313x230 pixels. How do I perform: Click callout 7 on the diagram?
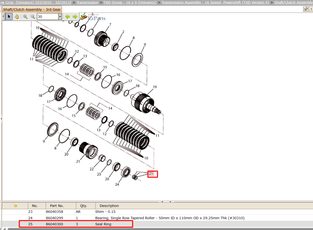click(110, 24)
